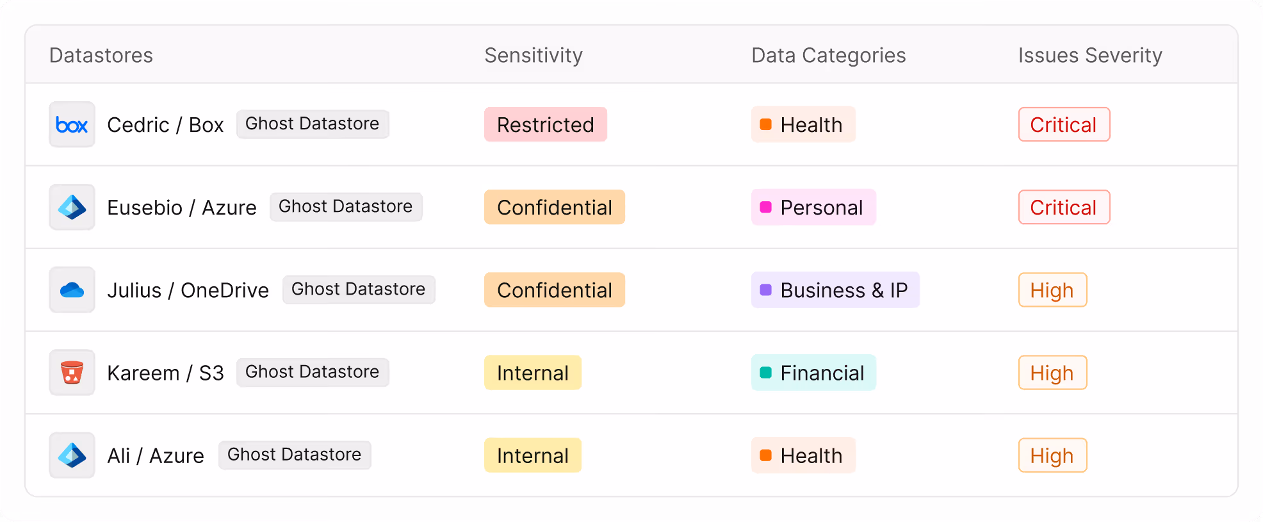1263x522 pixels.
Task: Click the OneDrive cloud icon for Julius
Action: pyautogui.click(x=72, y=290)
